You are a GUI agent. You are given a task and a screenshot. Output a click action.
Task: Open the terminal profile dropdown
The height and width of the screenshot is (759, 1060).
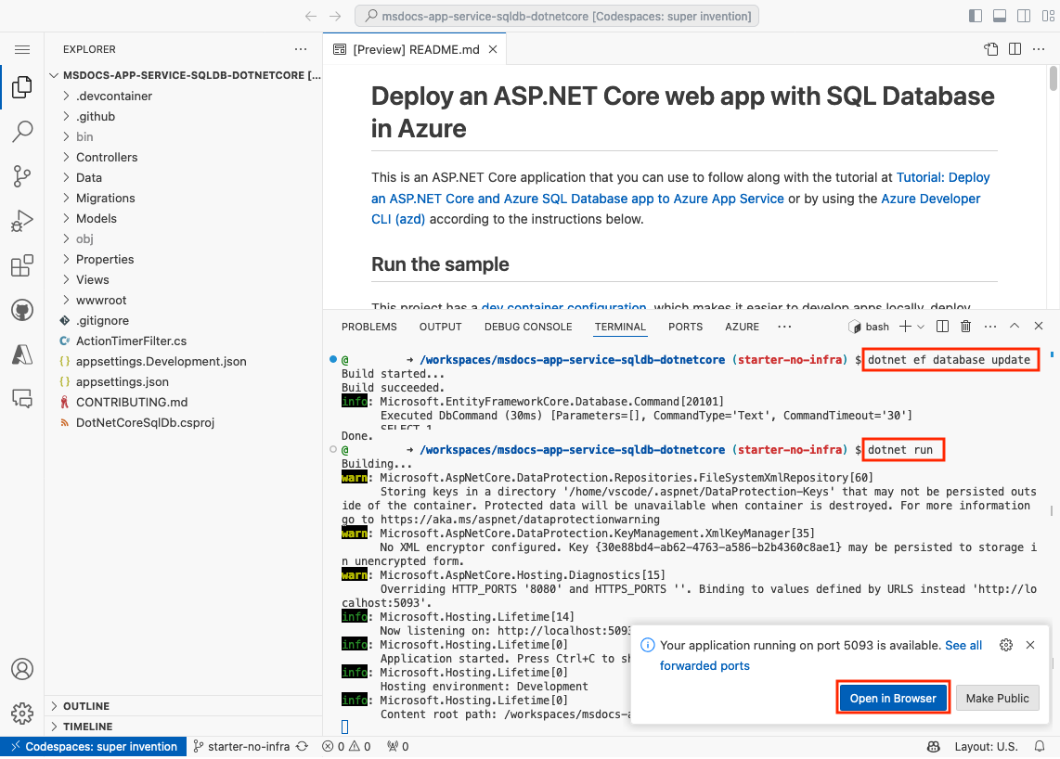coord(919,326)
